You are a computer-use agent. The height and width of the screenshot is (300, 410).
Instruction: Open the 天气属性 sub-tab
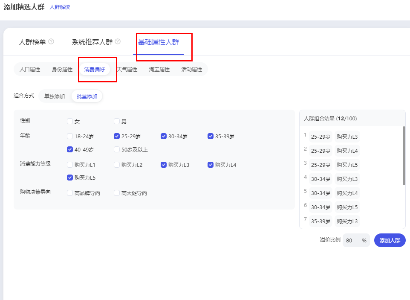[127, 70]
